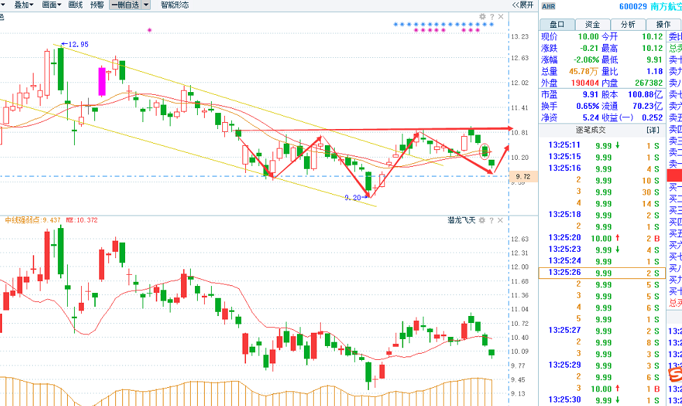Viewport: 682px width, 406px height.
Task: Switch to the 资金 tab
Action: click(x=593, y=24)
